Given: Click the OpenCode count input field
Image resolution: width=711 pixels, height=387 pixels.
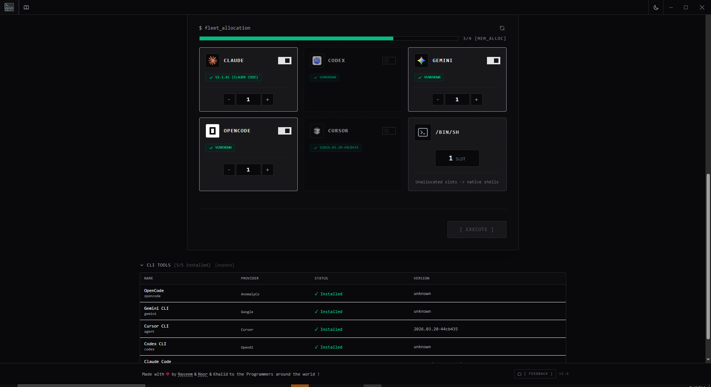Looking at the screenshot, I should (x=248, y=170).
